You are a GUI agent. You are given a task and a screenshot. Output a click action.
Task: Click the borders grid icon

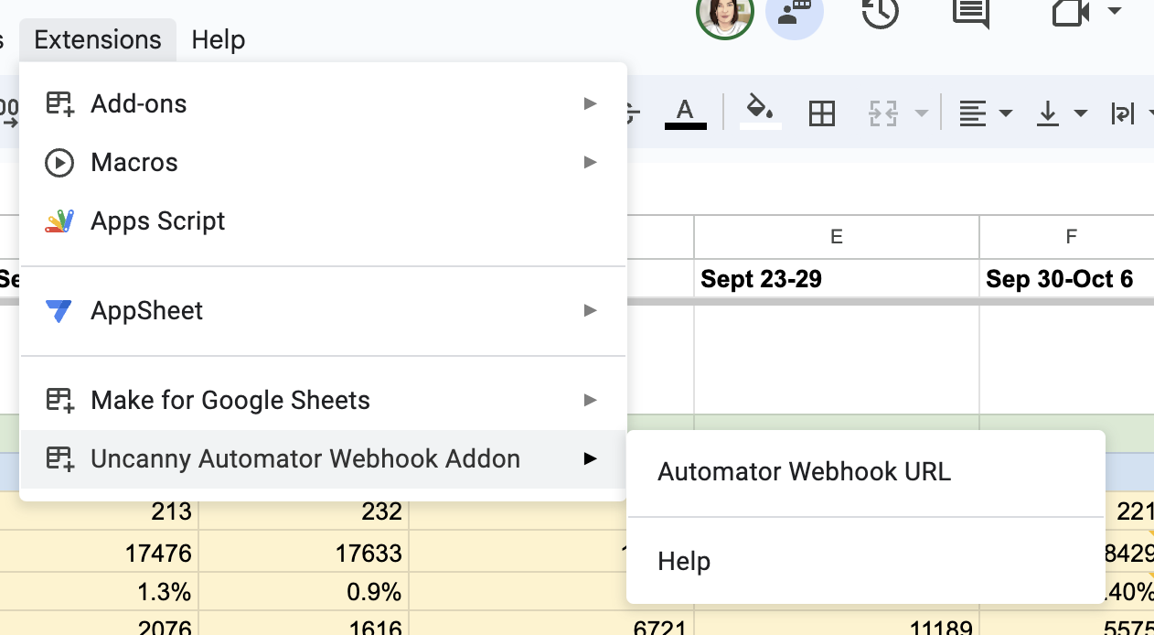(822, 113)
